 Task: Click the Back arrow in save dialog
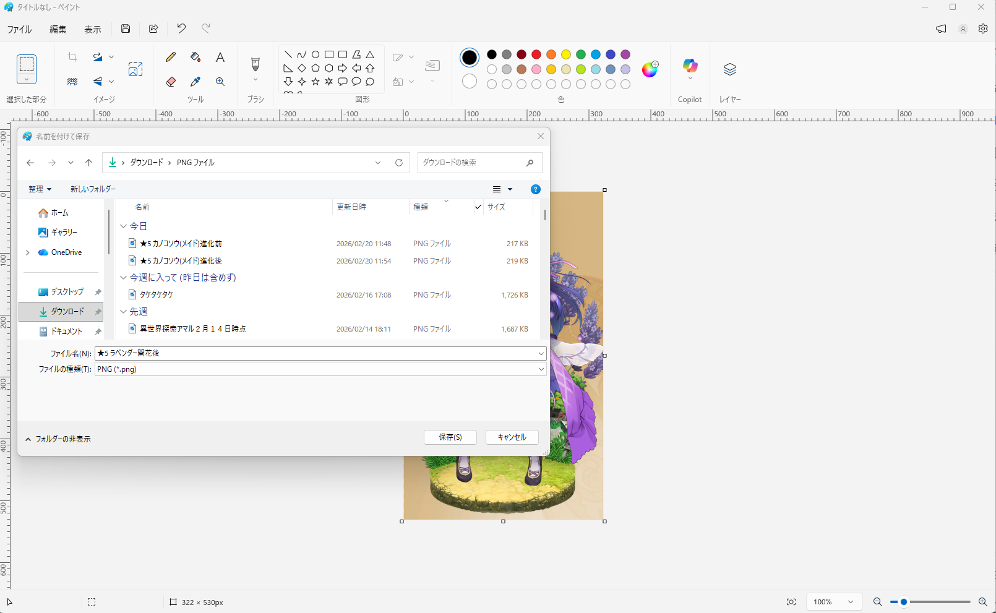[30, 163]
